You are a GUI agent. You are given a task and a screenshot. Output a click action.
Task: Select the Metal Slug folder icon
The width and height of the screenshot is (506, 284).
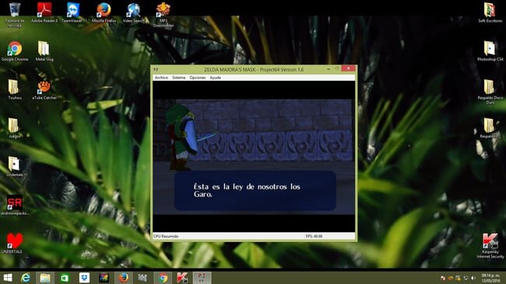tap(44, 50)
